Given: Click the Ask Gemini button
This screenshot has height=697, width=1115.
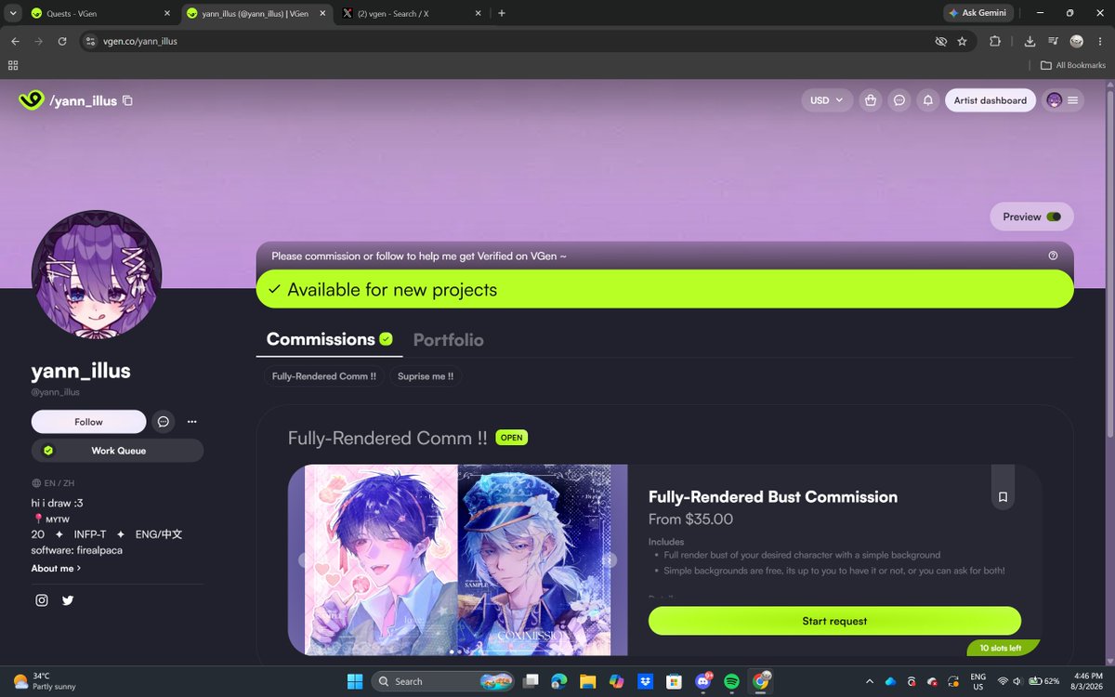Looking at the screenshot, I should point(977,13).
